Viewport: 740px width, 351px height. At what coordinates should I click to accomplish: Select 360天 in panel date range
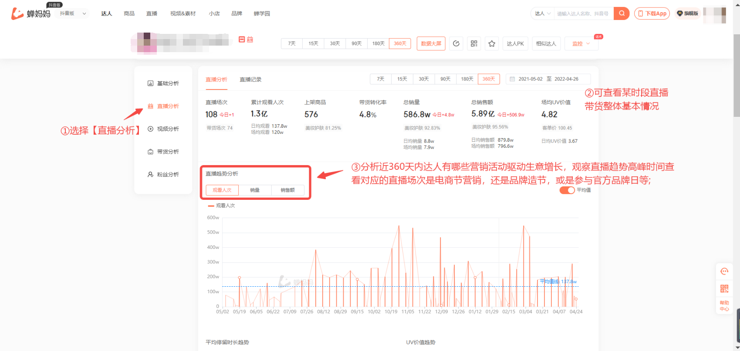pos(489,79)
